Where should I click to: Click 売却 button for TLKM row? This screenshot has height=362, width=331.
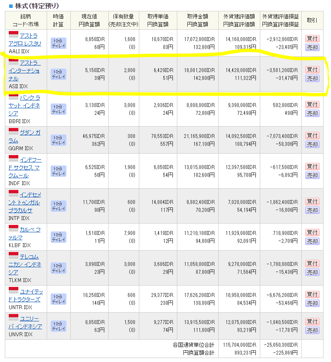point(312,272)
